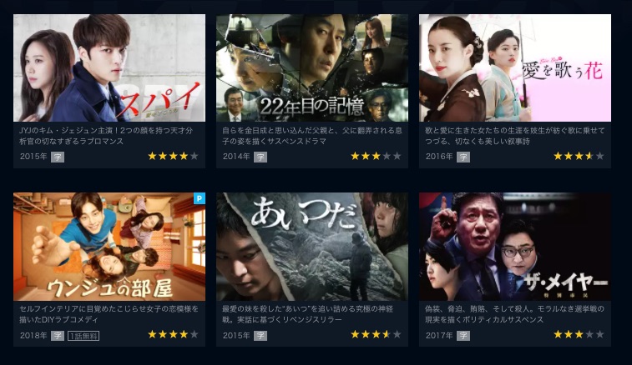This screenshot has height=365, width=632.
Task: Click the 1話無料 badge on ウンジュの部屋
Action: (x=83, y=336)
